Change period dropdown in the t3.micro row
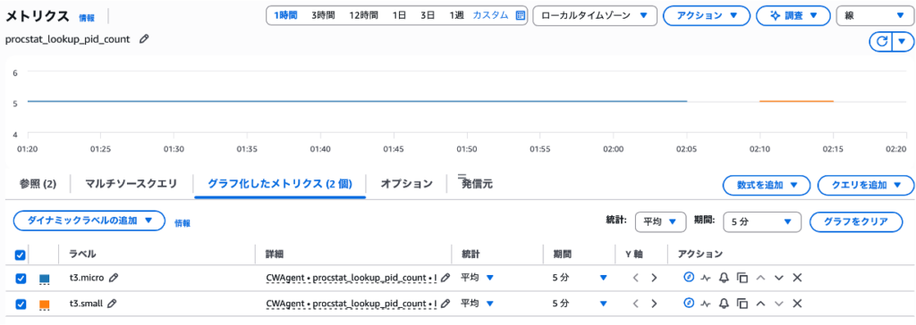This screenshot has height=325, width=916. [x=580, y=278]
